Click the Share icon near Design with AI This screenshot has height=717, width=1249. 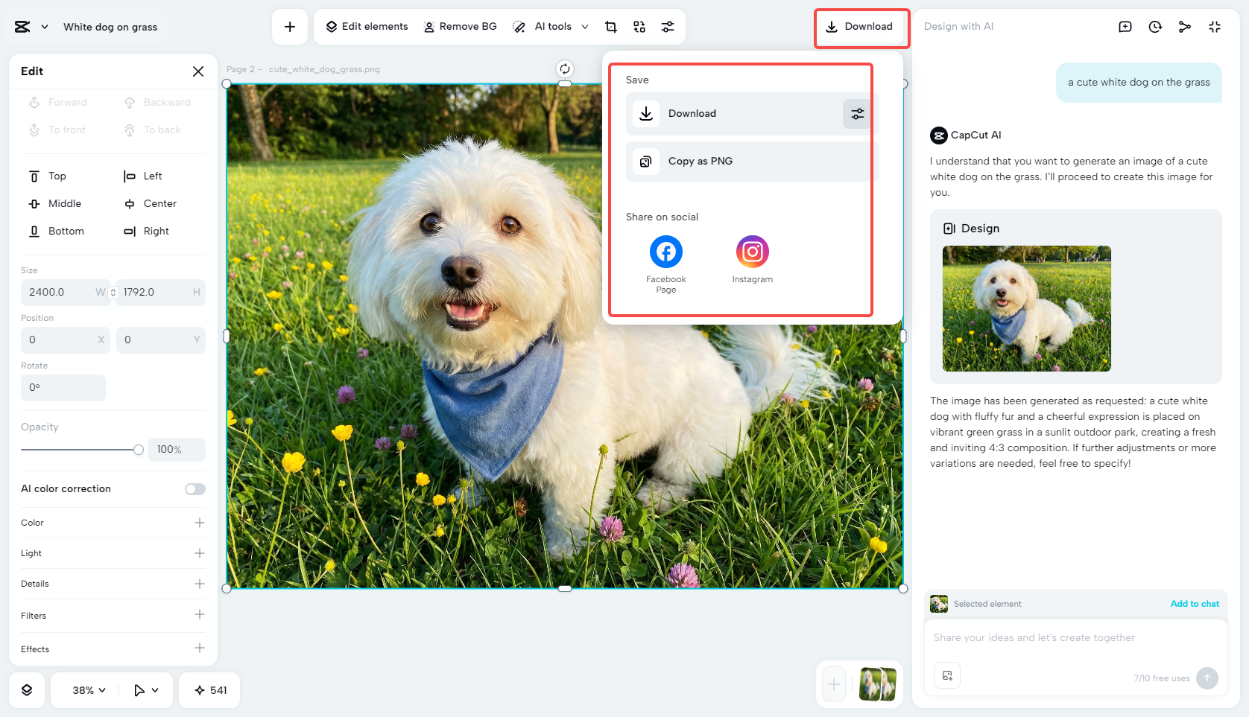point(1185,26)
